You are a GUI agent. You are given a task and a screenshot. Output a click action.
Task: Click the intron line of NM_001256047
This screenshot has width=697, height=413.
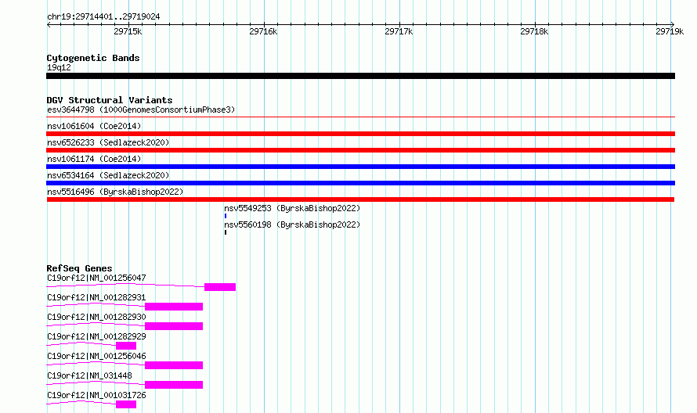click(x=125, y=286)
